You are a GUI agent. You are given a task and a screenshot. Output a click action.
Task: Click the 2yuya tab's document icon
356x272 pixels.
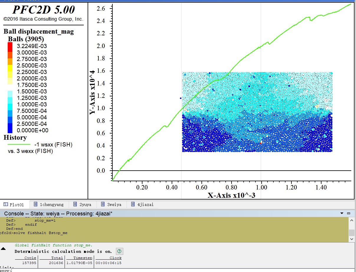click(75, 204)
